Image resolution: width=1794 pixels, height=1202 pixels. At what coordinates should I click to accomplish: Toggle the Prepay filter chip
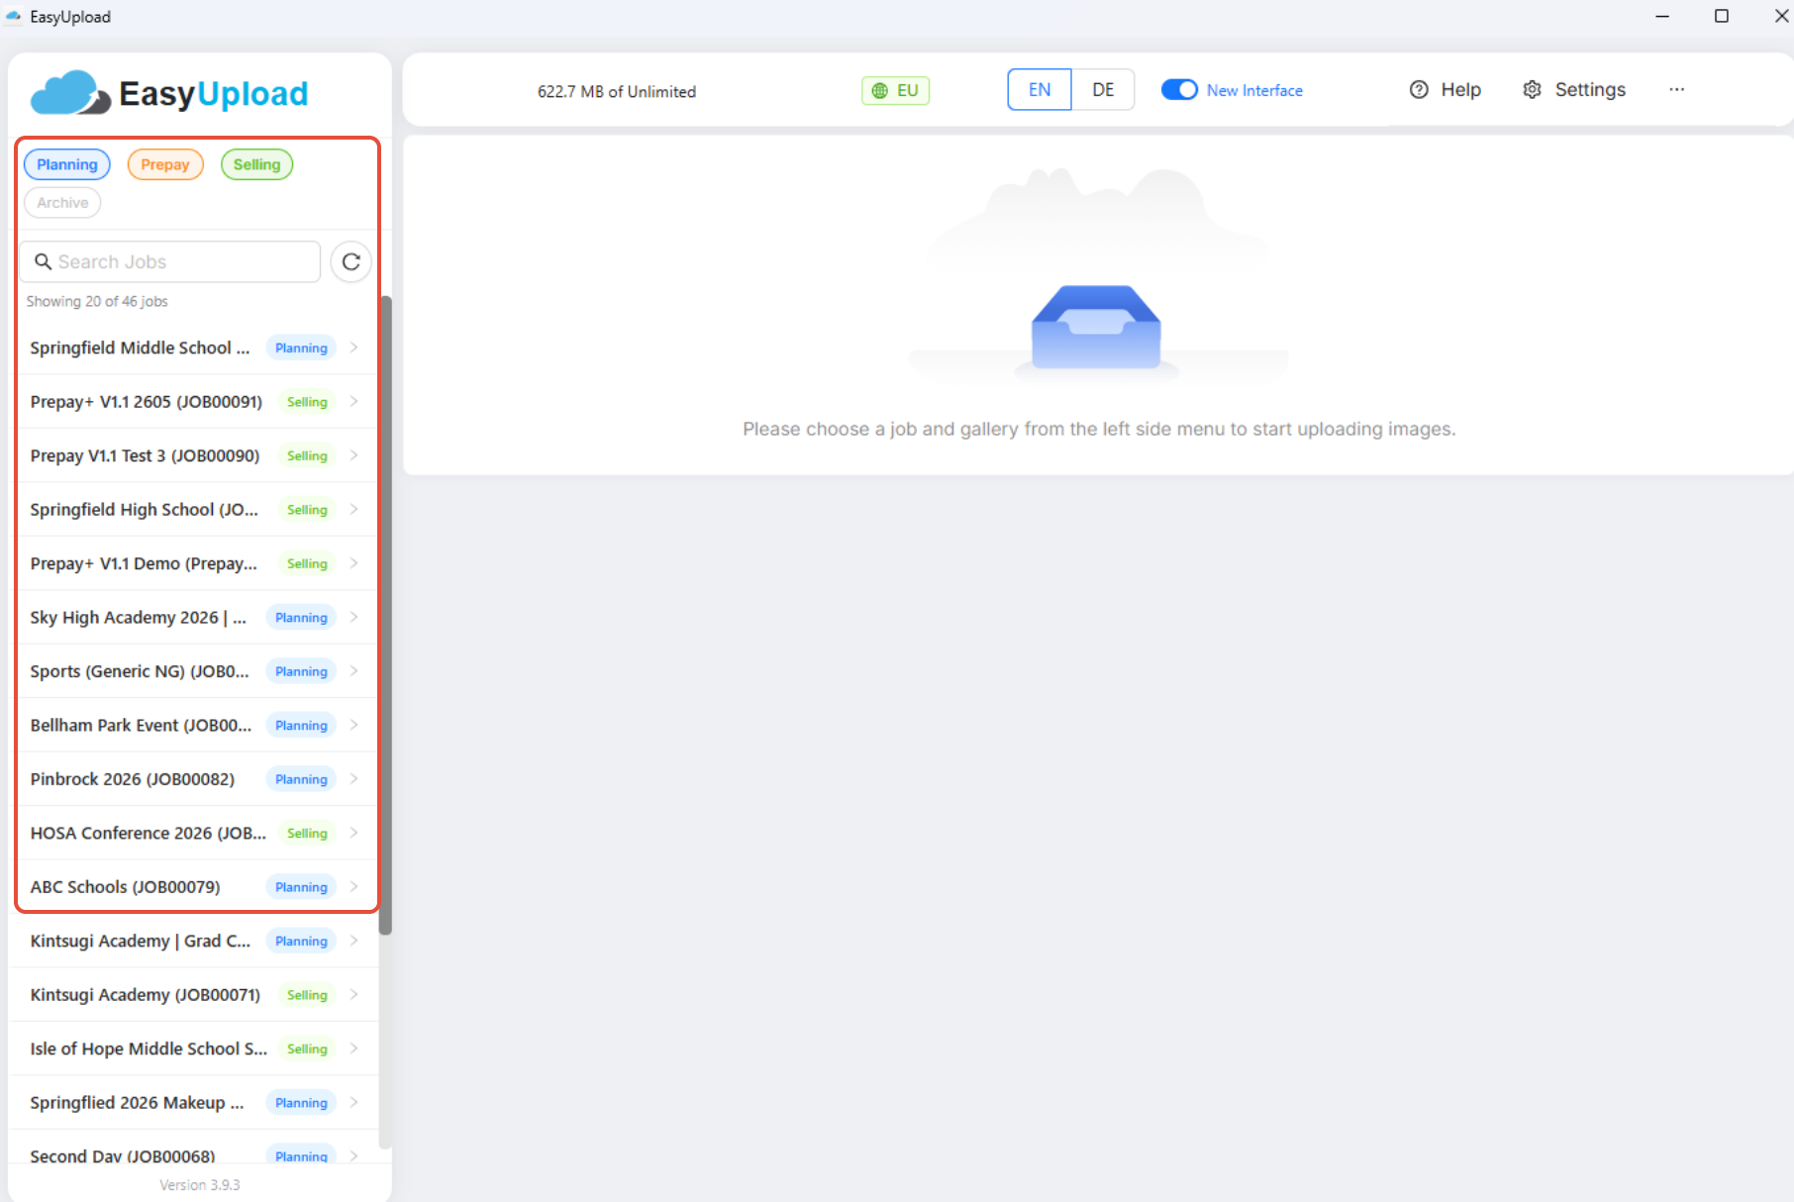coord(165,164)
